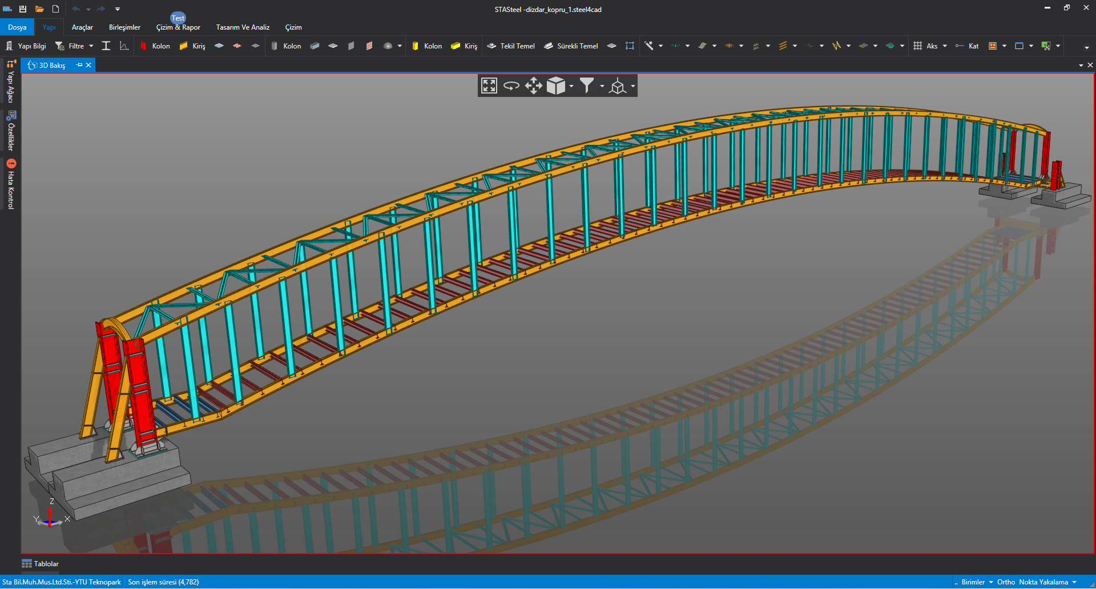1096x589 pixels.
Task: Open the Birleşimler menu tab
Action: (124, 27)
